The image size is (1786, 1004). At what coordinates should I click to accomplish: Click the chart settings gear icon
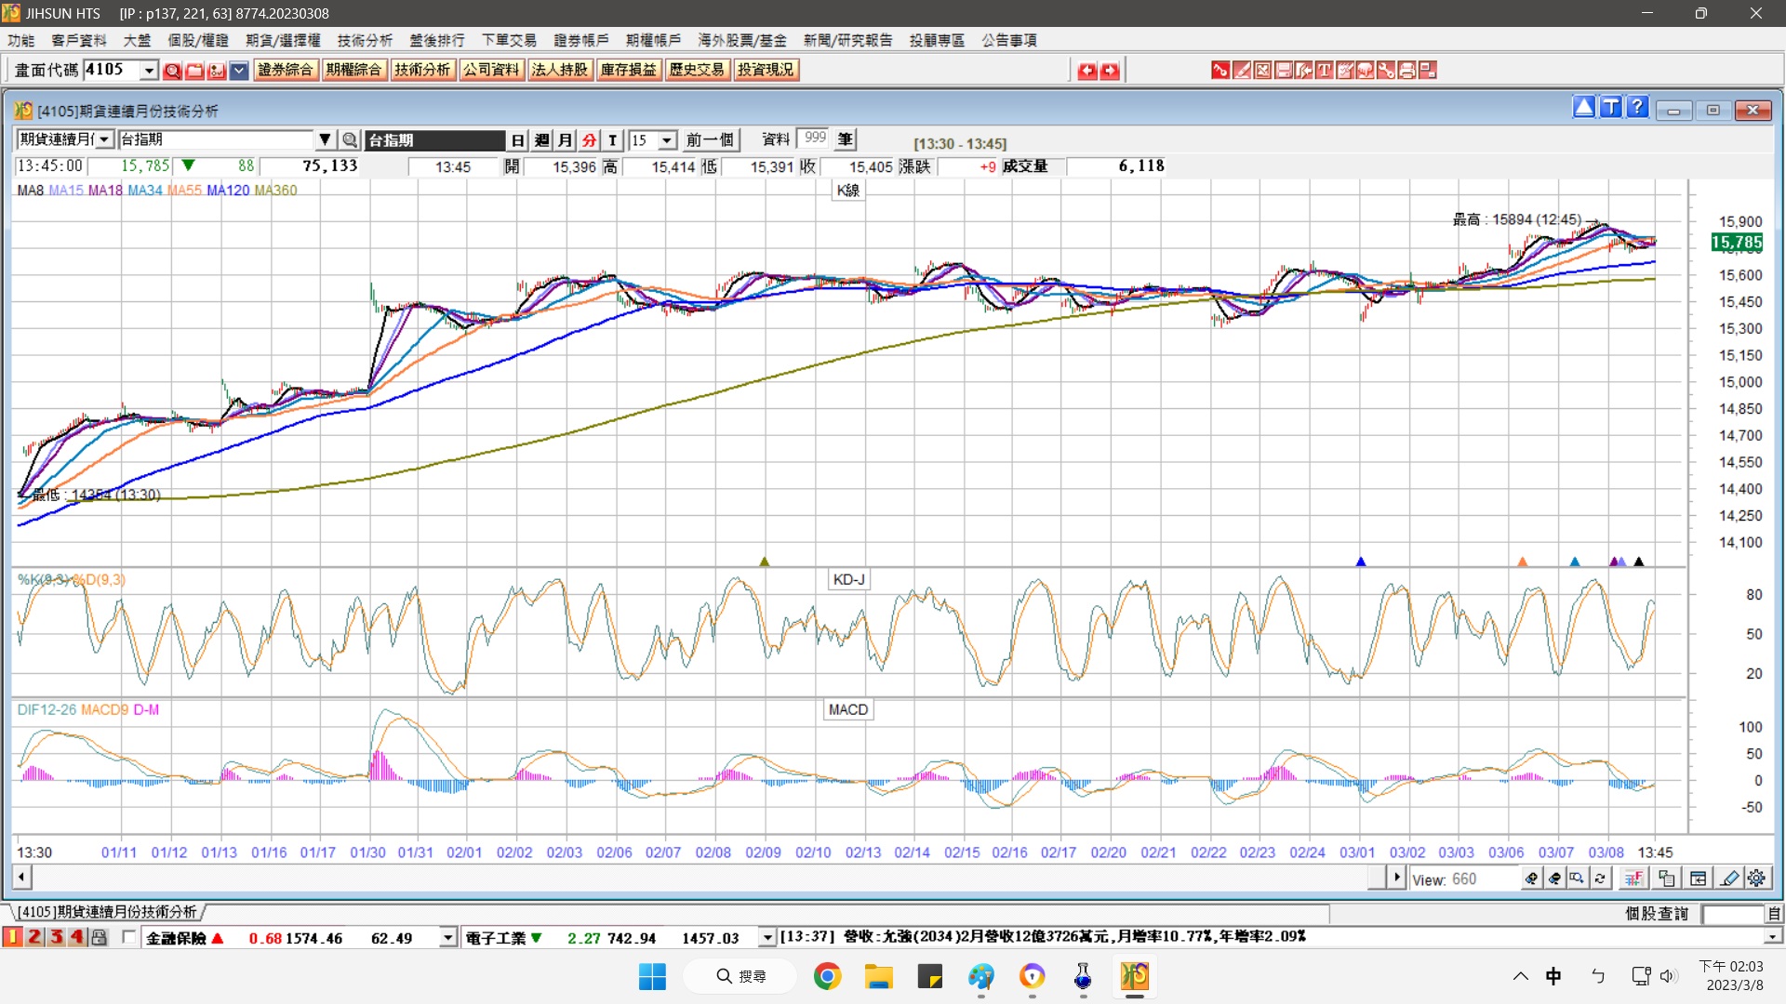(1756, 878)
